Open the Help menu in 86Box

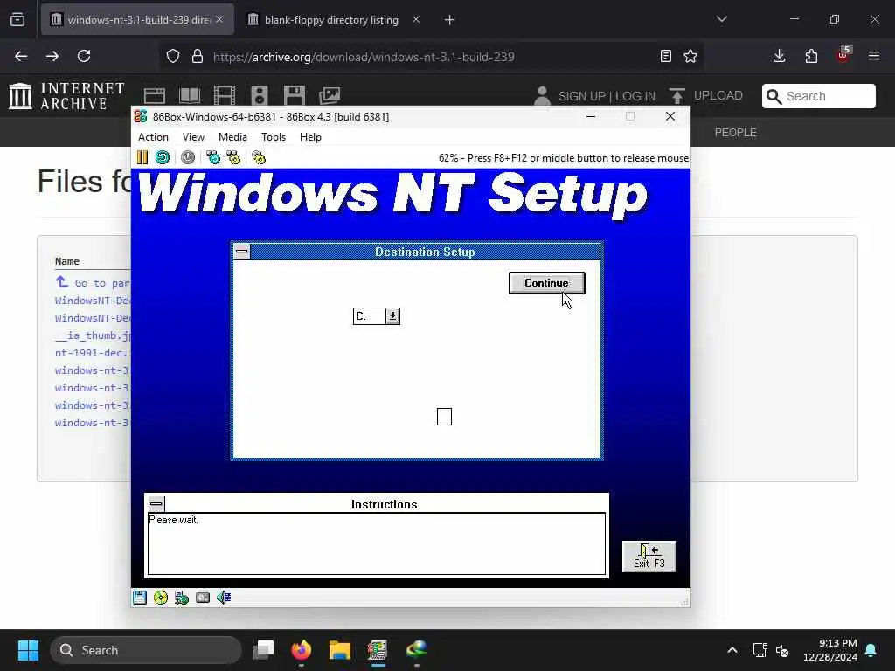[x=310, y=137]
